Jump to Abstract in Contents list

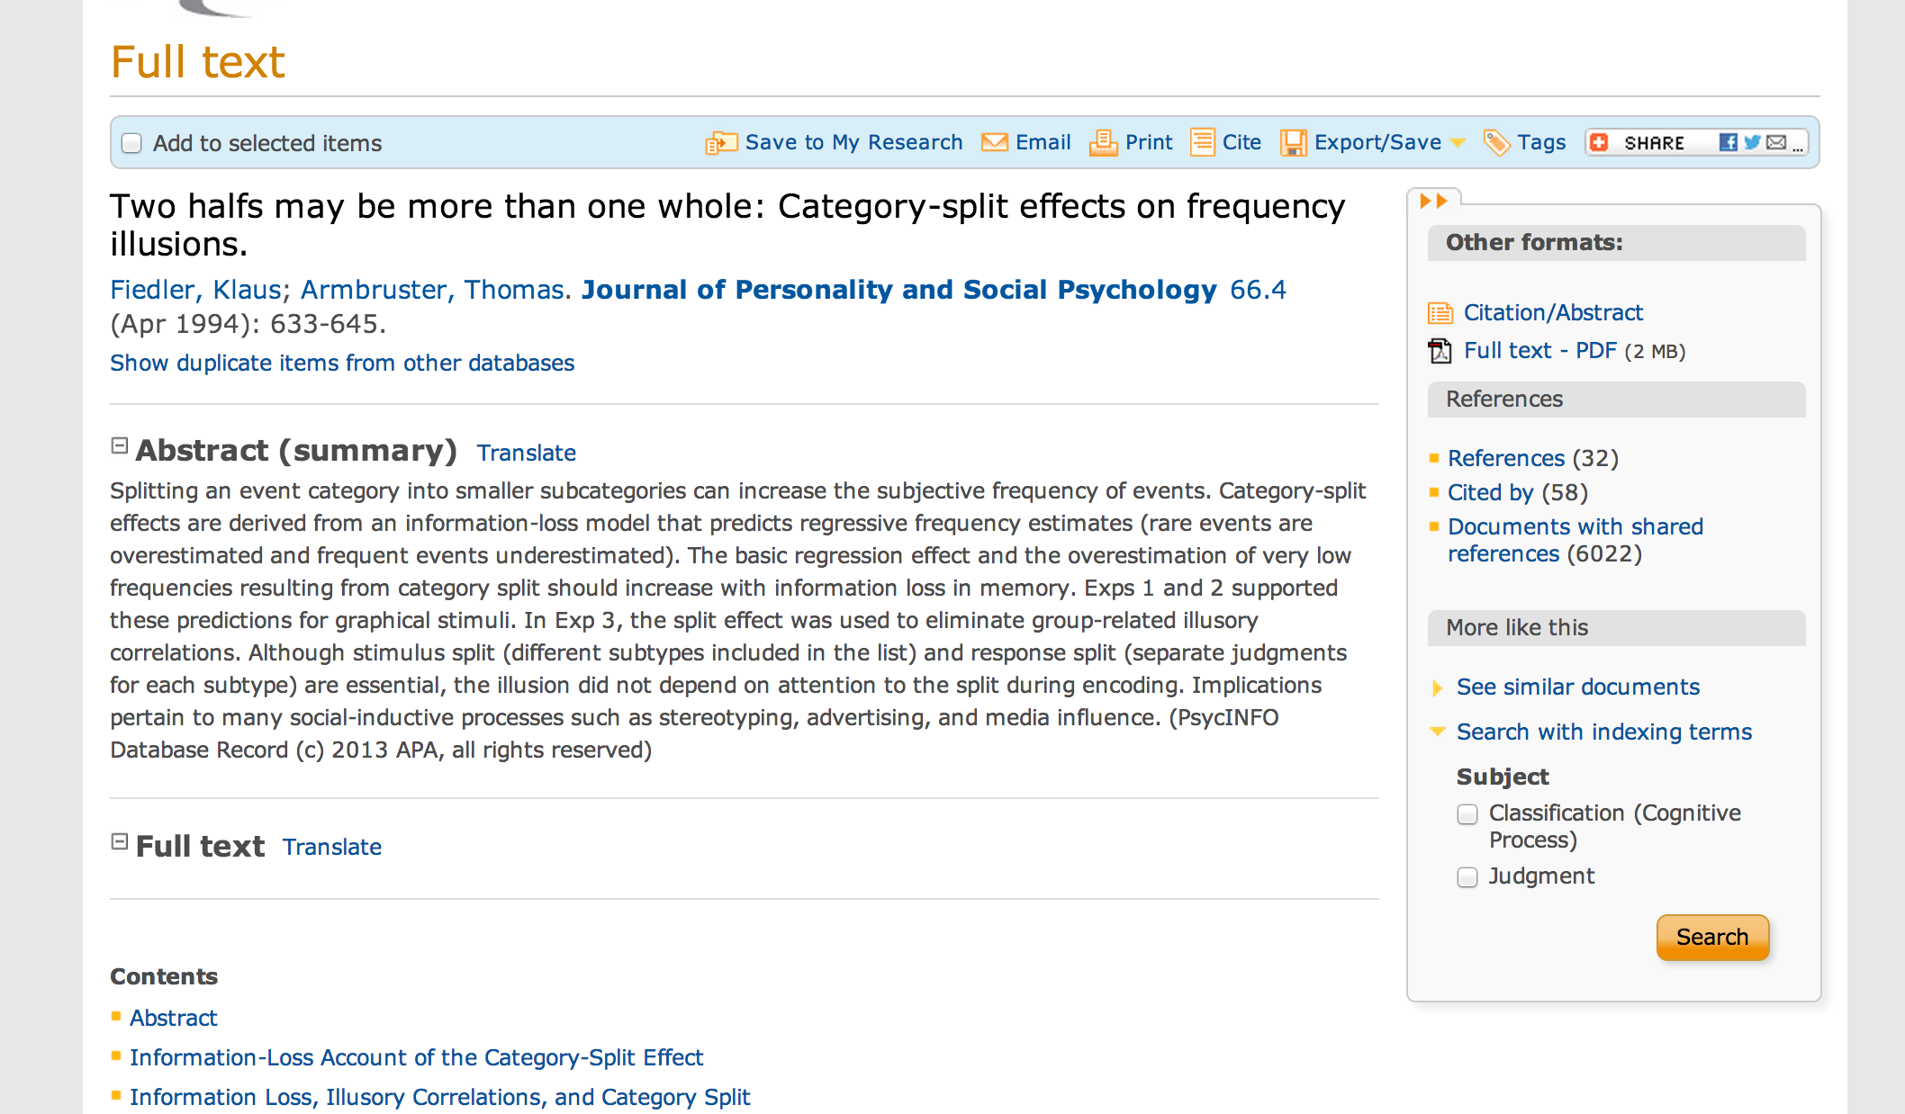click(174, 1018)
